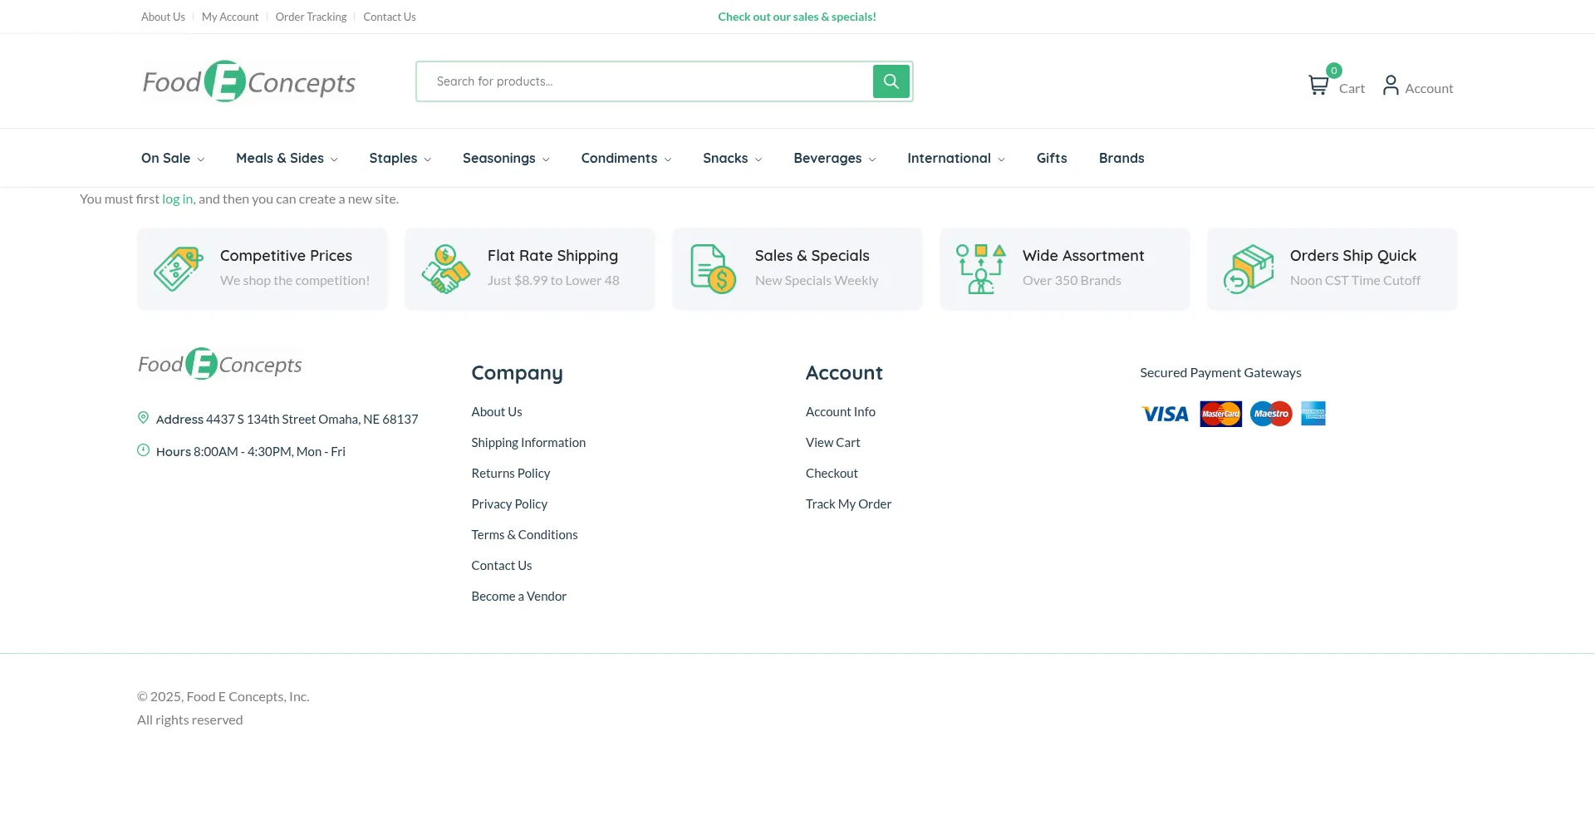Click the Sales & Specials invoice icon
1595x825 pixels.
coord(713,269)
